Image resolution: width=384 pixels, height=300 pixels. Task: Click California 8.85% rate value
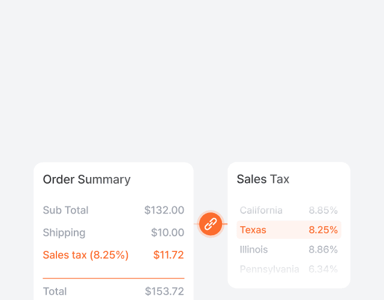click(x=323, y=211)
